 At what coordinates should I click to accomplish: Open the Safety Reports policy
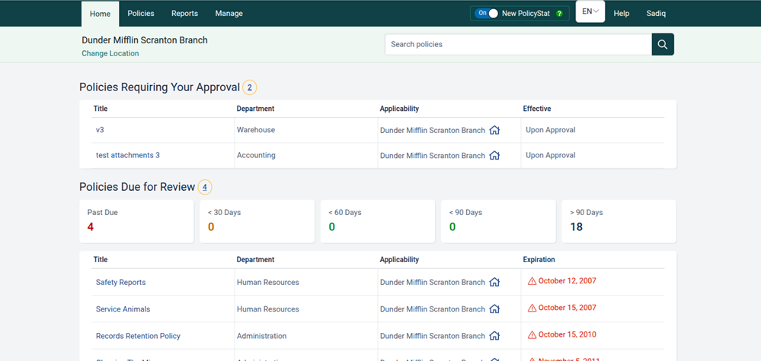120,282
